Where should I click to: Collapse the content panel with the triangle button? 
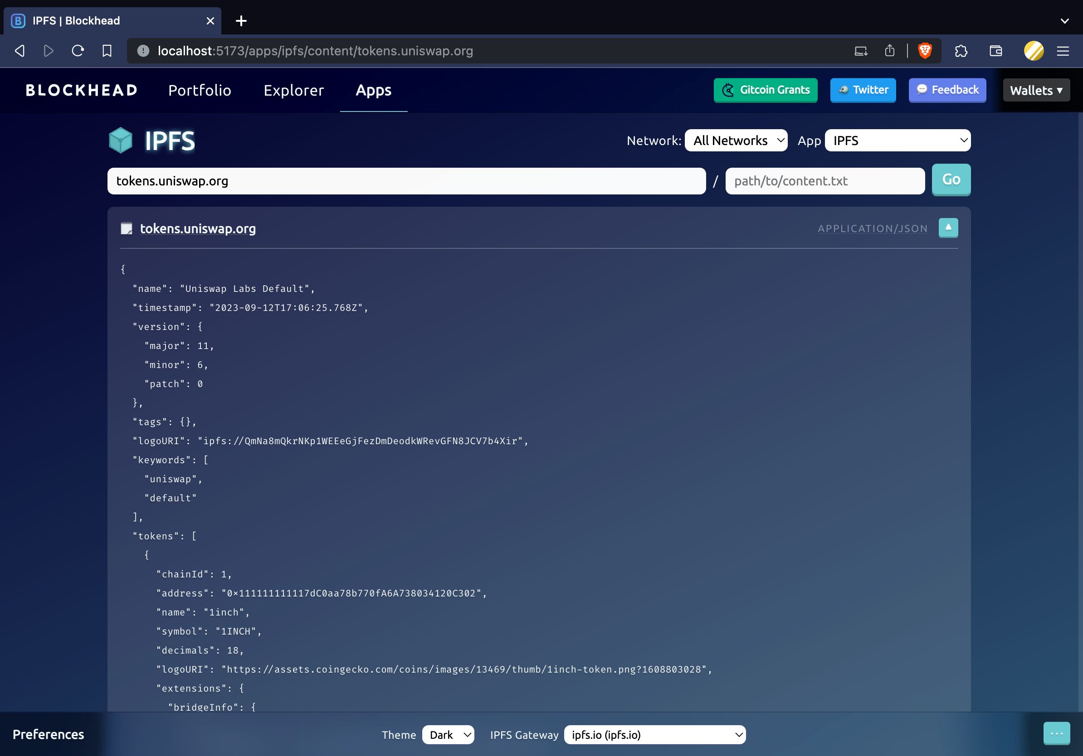pos(948,228)
